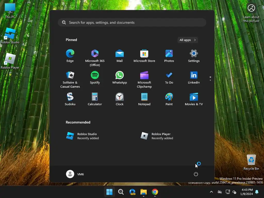Open the Clock app
This screenshot has height=198, width=264.
[x=120, y=99]
